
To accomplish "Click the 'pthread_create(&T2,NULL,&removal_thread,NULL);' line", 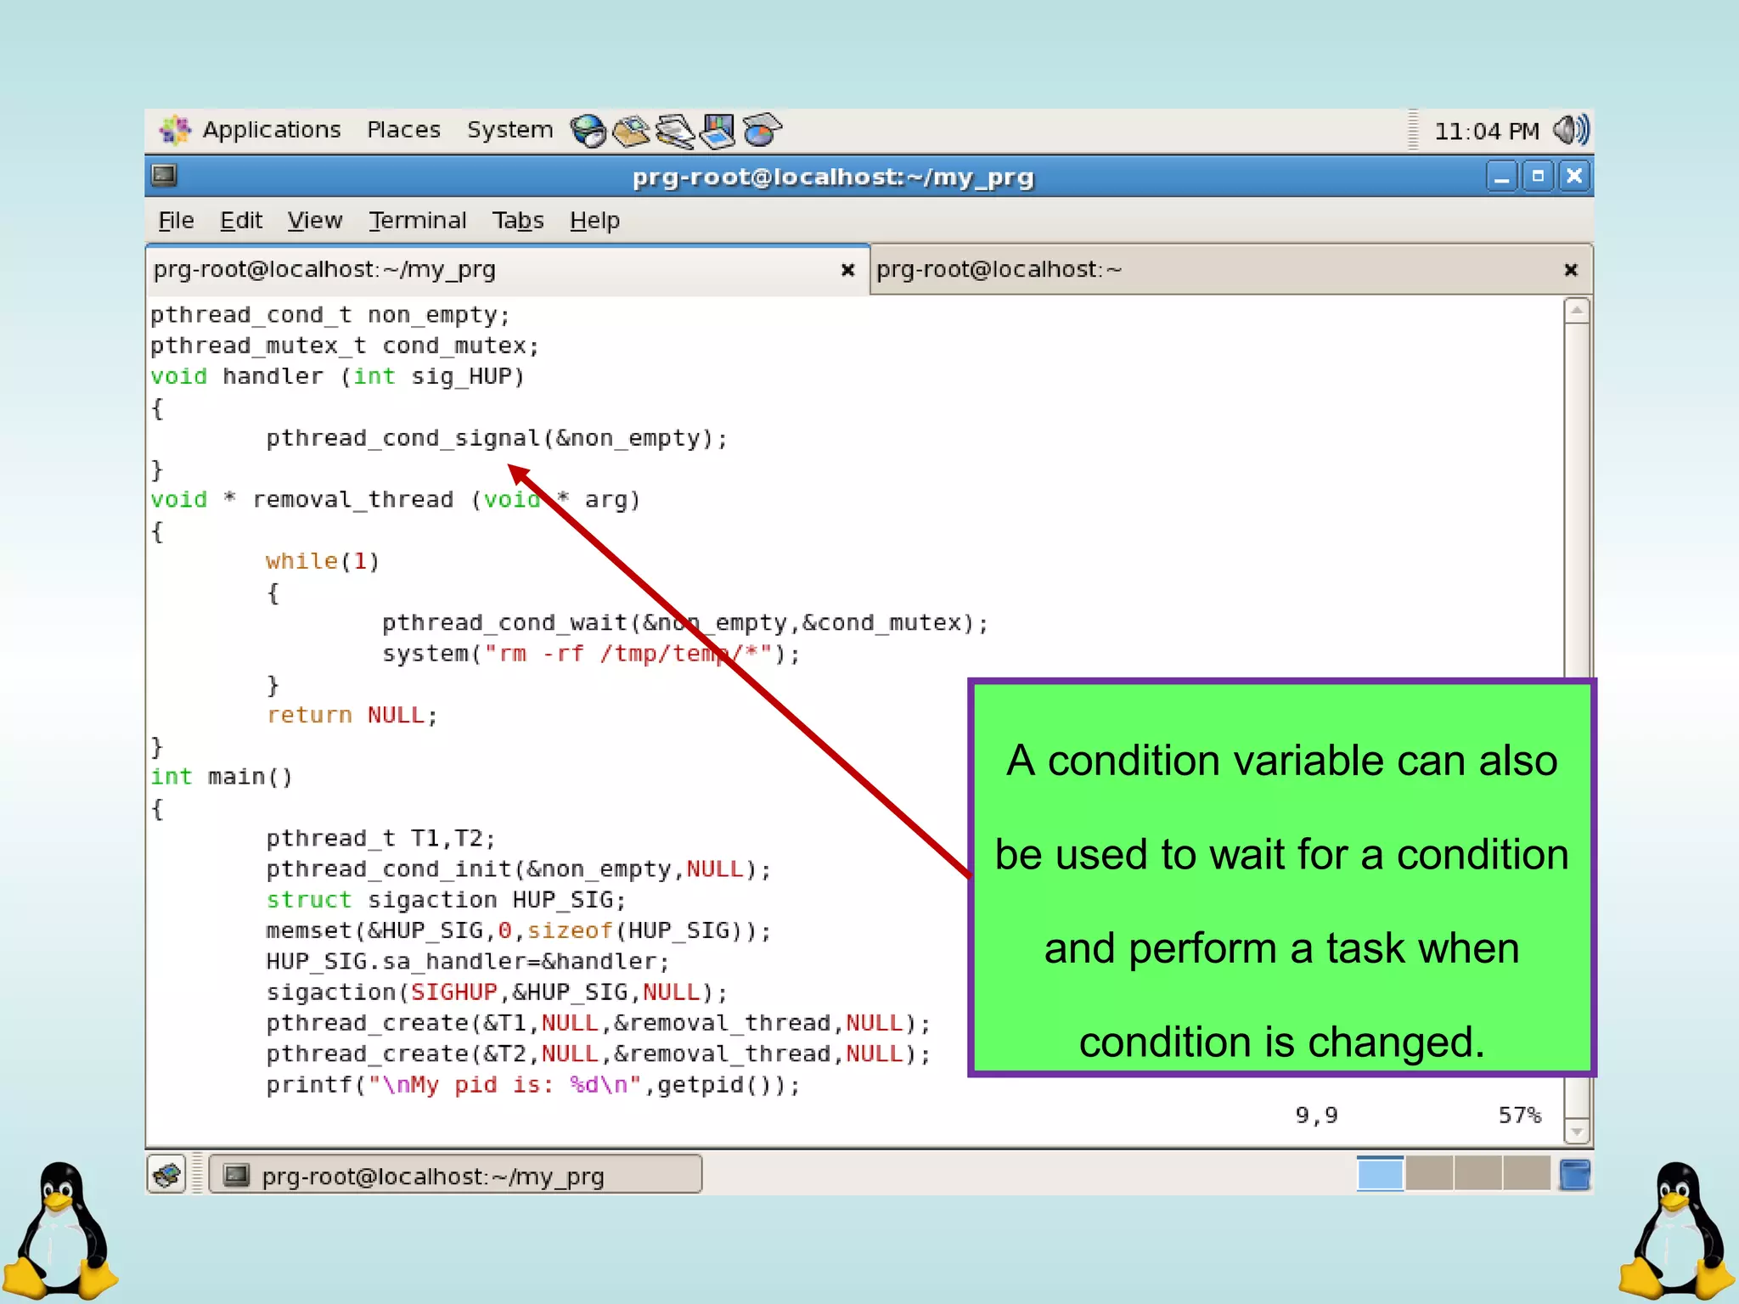I will 599,1054.
